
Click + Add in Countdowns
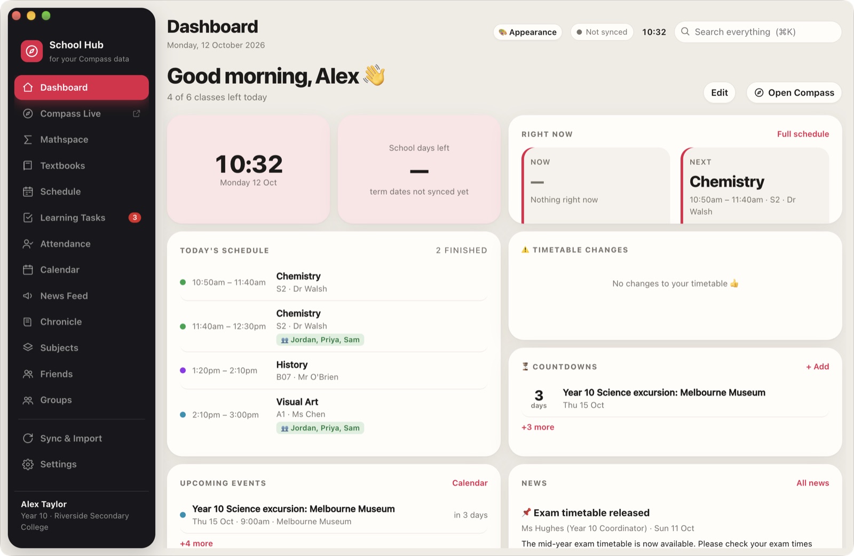coord(818,367)
